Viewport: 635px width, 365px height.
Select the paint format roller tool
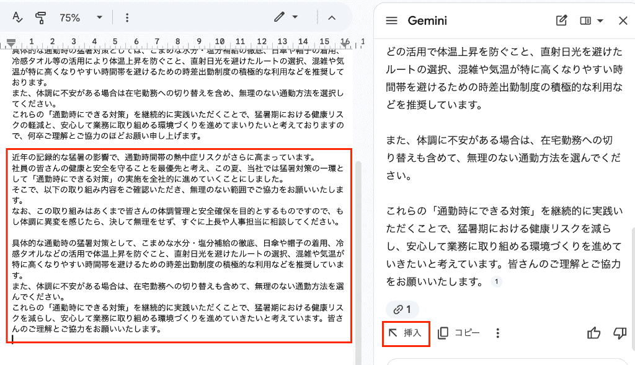point(40,18)
